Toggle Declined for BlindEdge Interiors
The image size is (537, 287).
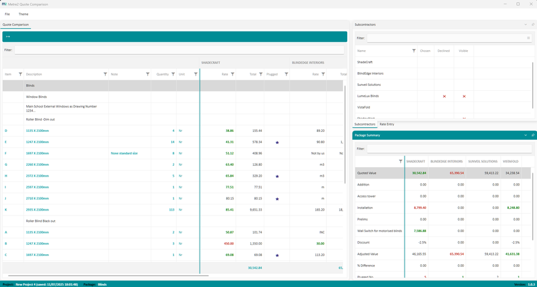pyautogui.click(x=444, y=73)
